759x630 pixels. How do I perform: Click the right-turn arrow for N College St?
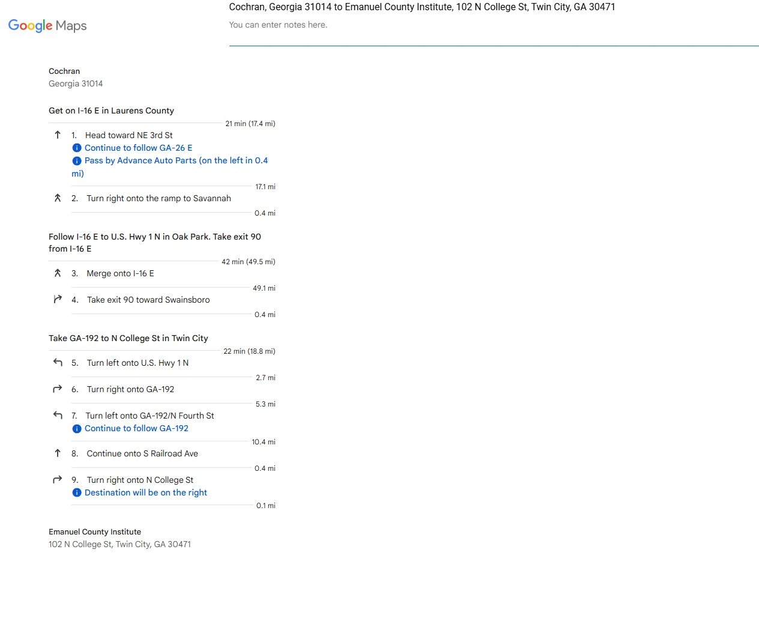(x=58, y=479)
